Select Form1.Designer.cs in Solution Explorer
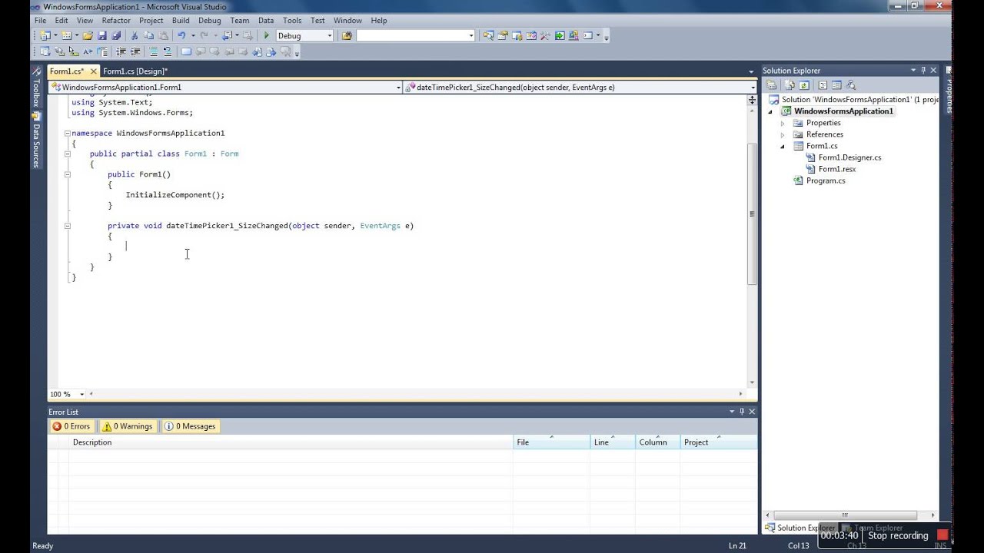 click(x=849, y=157)
